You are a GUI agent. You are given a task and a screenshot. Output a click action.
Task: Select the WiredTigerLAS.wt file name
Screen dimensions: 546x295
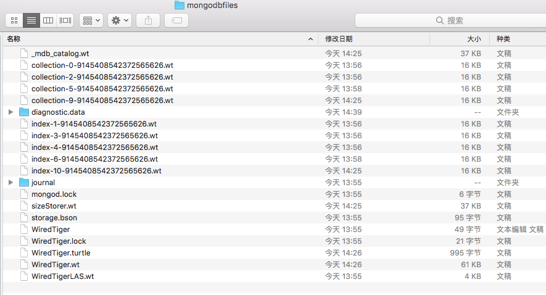(x=63, y=276)
